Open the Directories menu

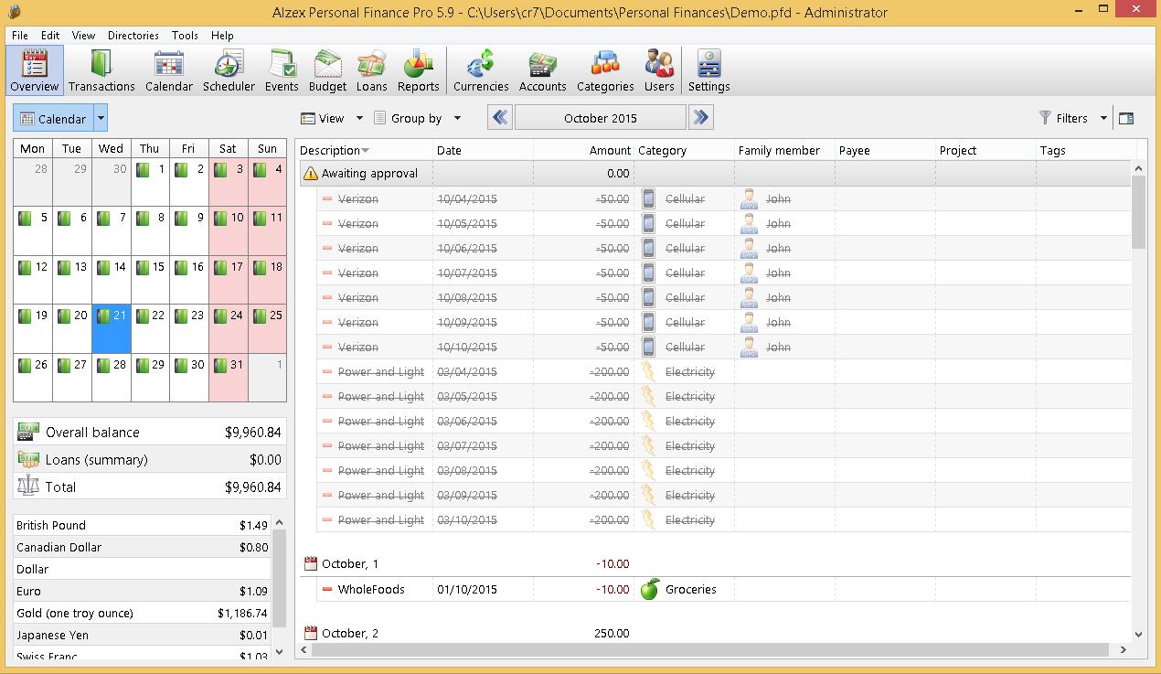[x=133, y=36]
